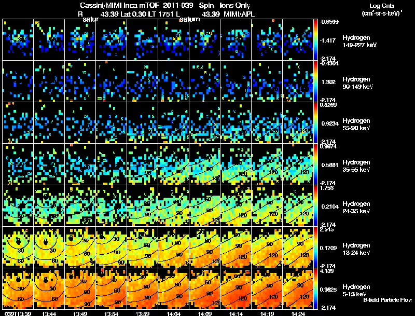Image resolution: width=415 pixels, height=316 pixels.
Task: Click the 13:44 time axis label
Action: pos(49,313)
